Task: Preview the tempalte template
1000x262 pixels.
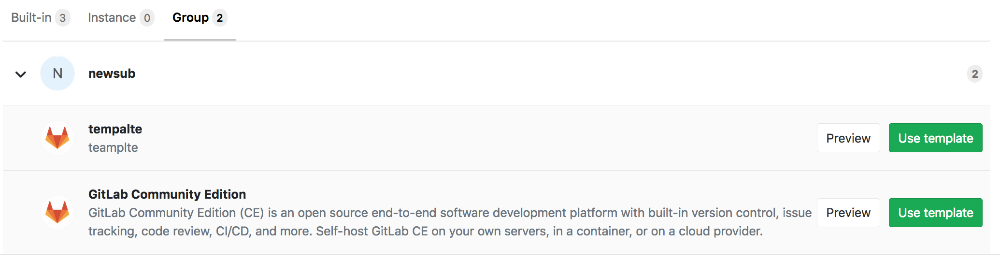Action: 848,138
